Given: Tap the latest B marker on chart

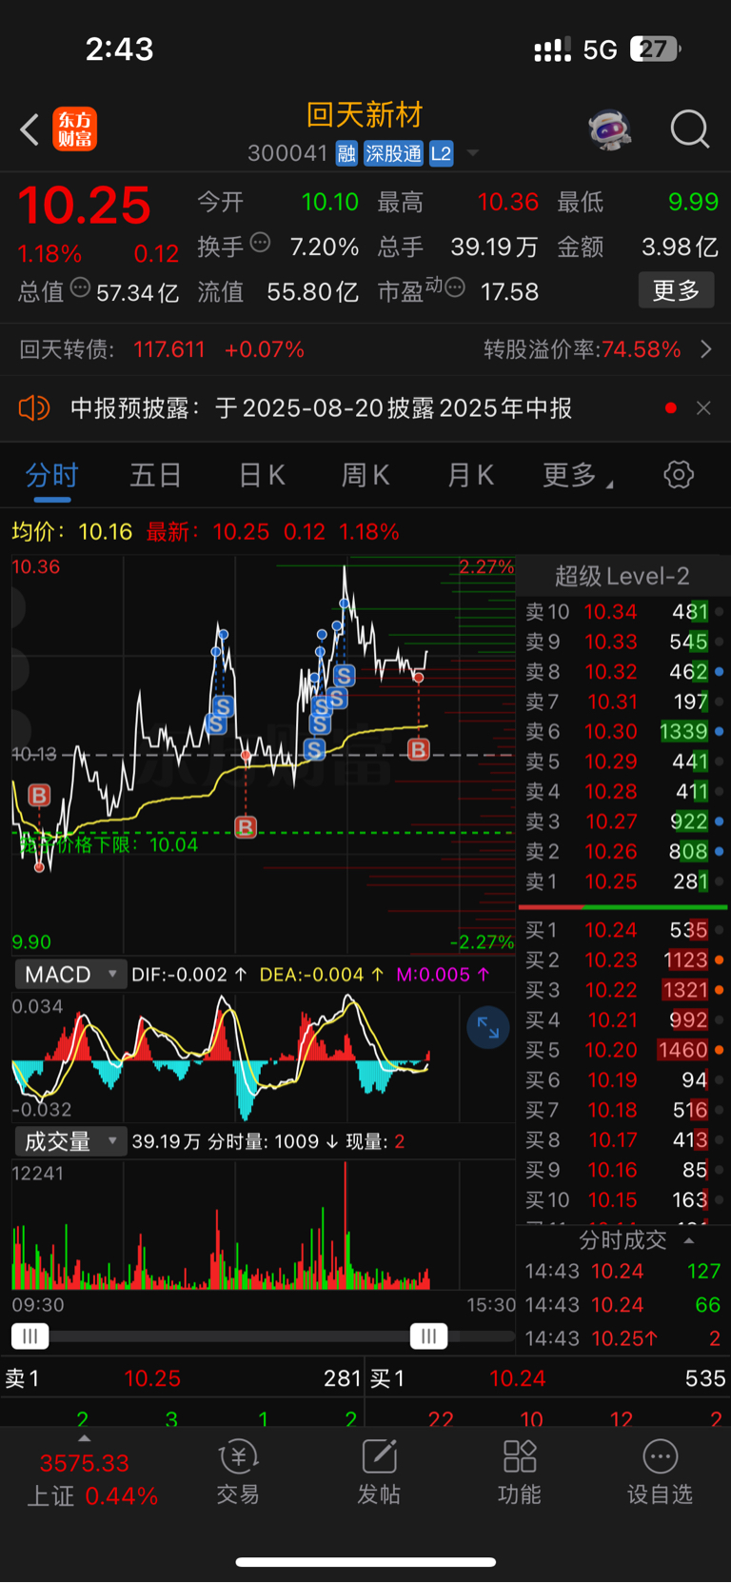Looking at the screenshot, I should tap(419, 750).
